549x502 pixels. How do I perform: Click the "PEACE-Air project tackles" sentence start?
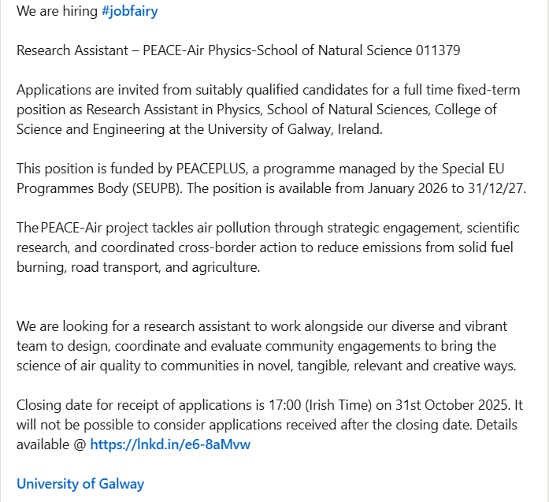coord(102,228)
